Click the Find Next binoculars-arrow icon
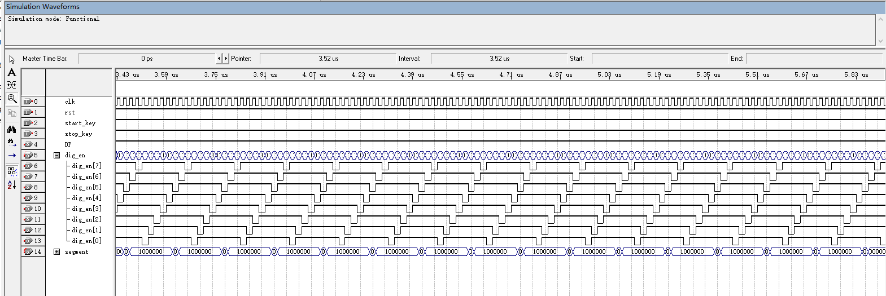 (12, 142)
